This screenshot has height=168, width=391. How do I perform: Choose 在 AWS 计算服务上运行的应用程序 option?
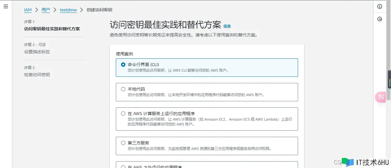point(123,114)
